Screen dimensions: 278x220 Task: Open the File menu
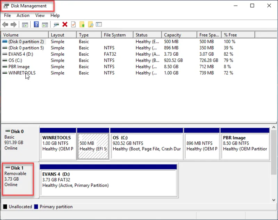point(7,15)
